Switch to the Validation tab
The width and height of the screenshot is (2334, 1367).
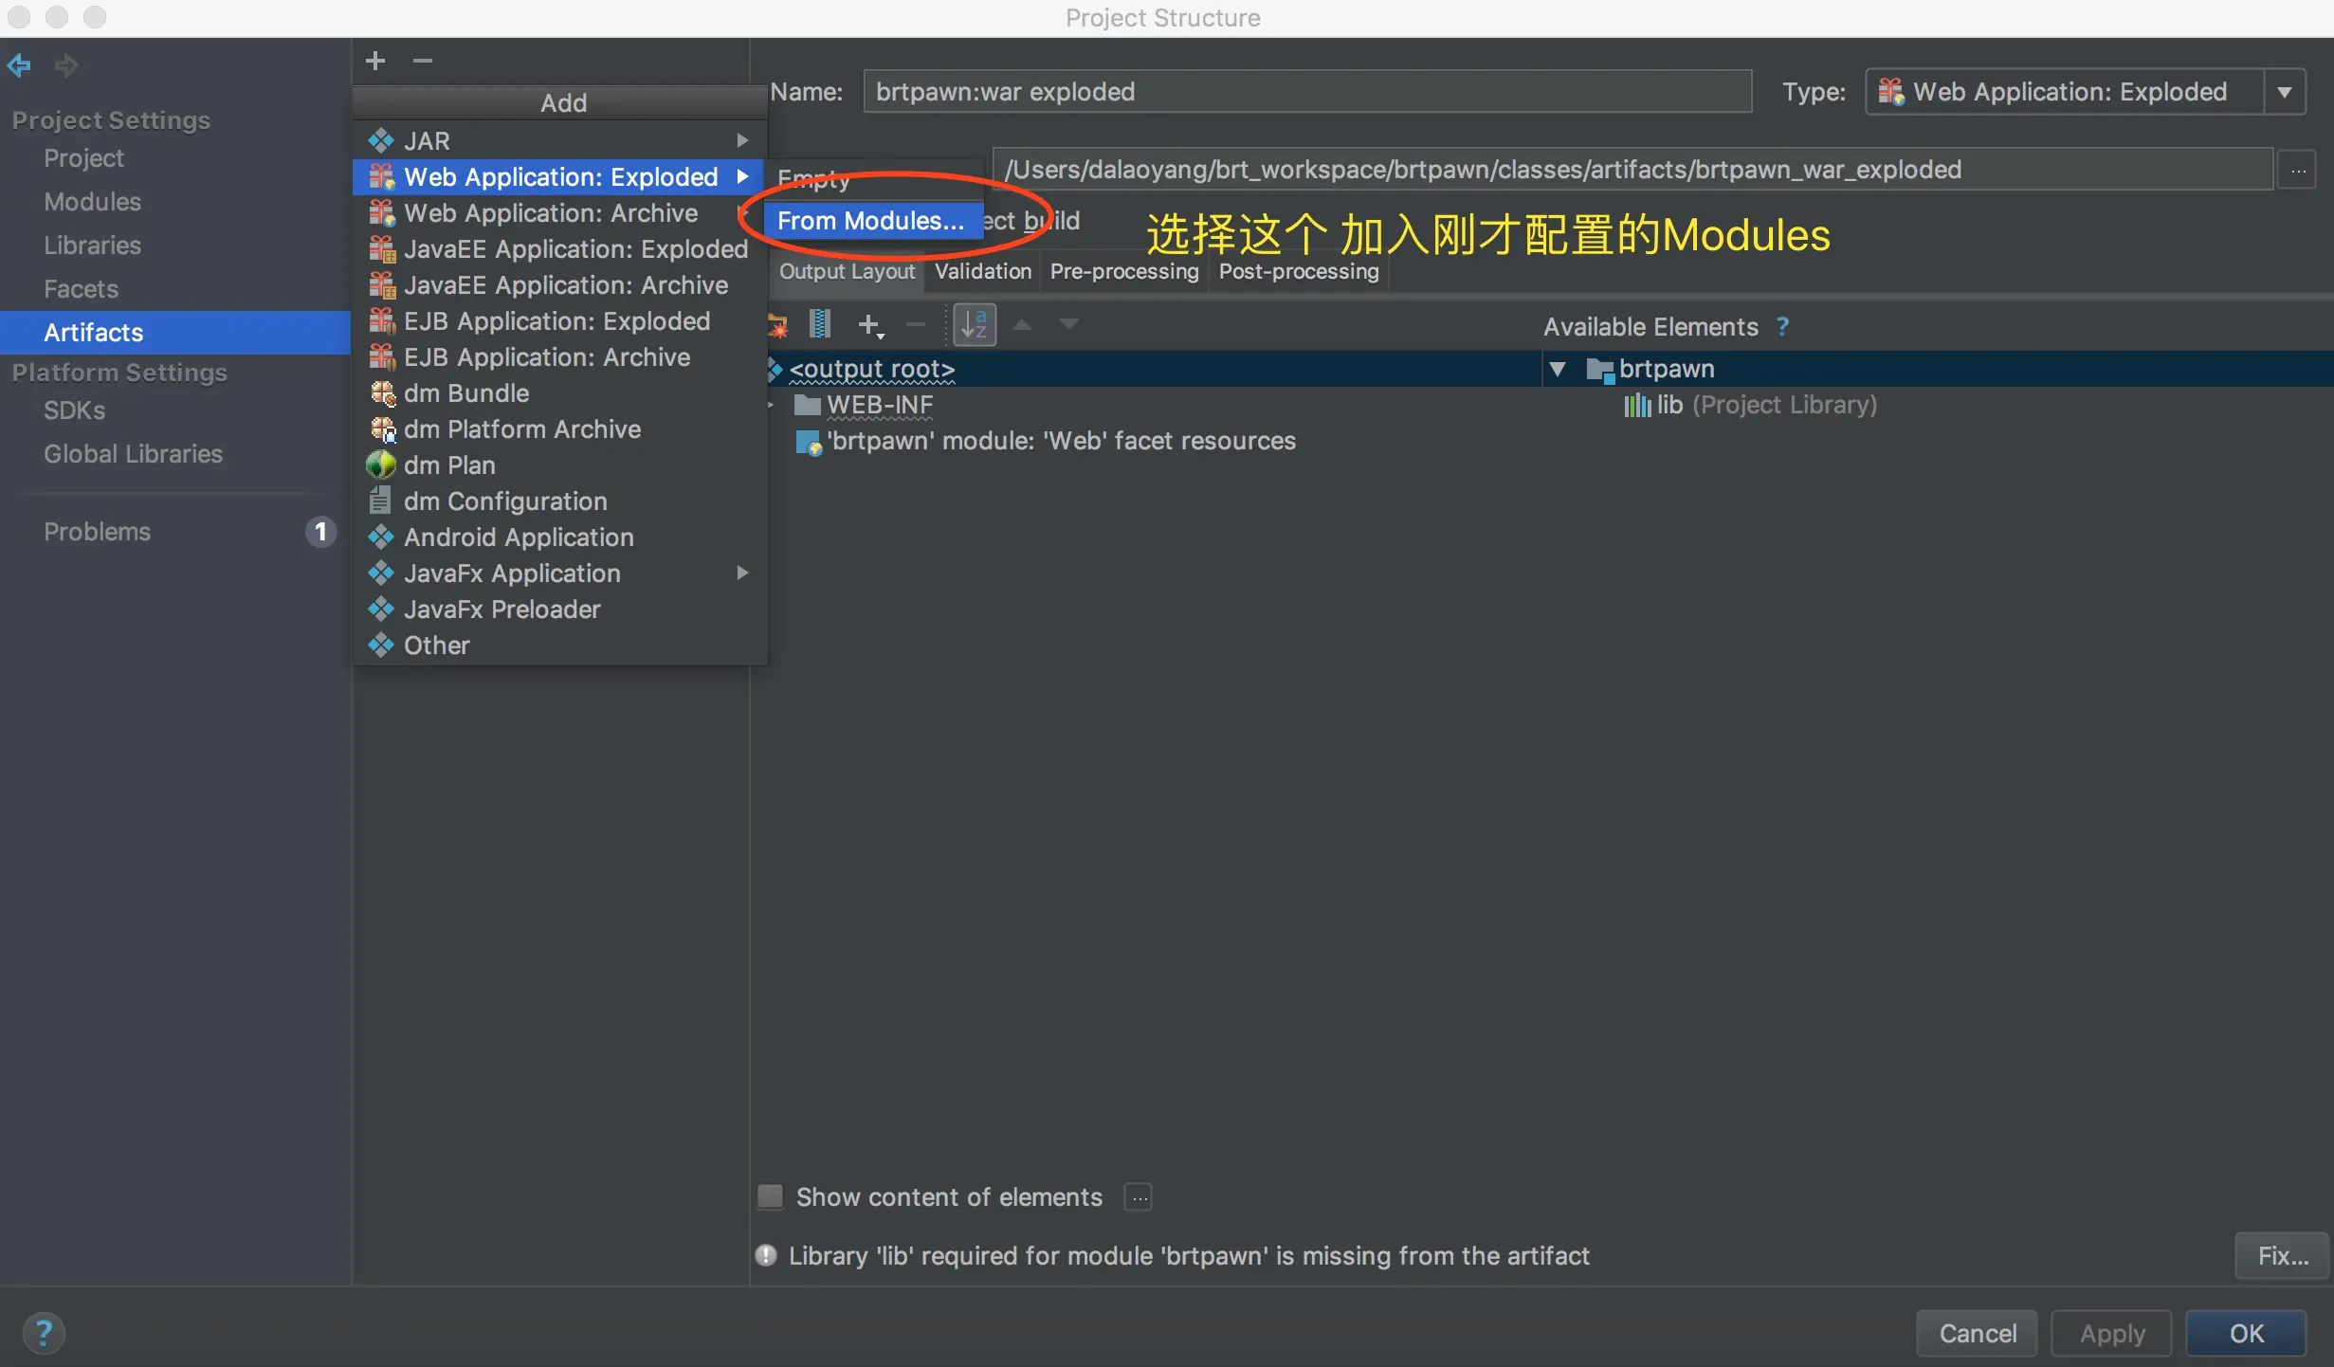982,271
